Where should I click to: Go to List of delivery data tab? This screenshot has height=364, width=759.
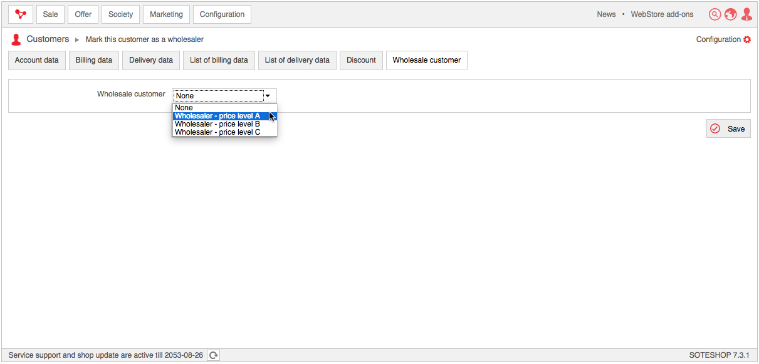[x=297, y=60]
